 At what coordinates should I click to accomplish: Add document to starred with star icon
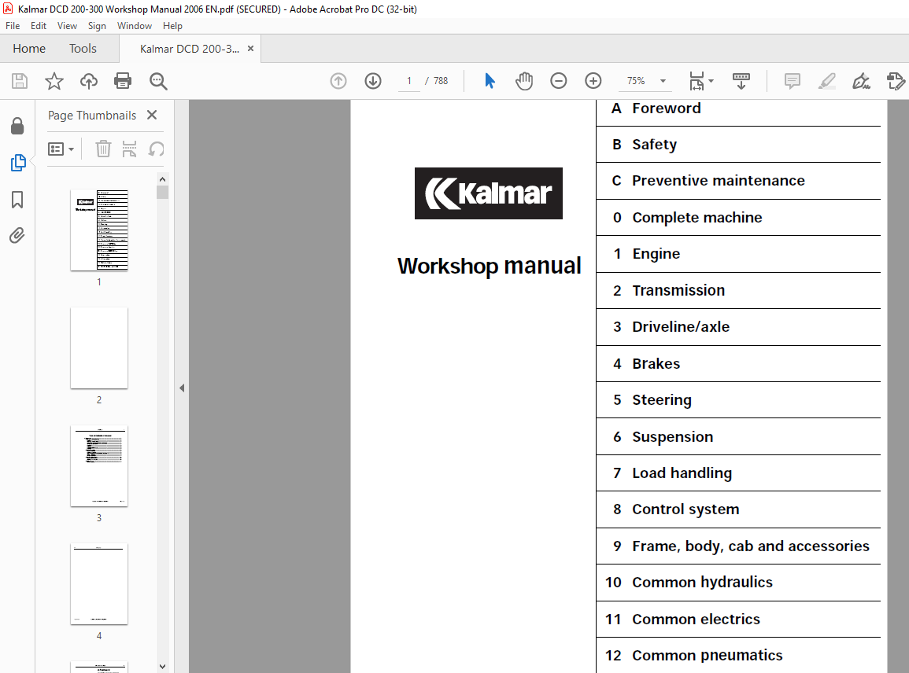point(54,81)
